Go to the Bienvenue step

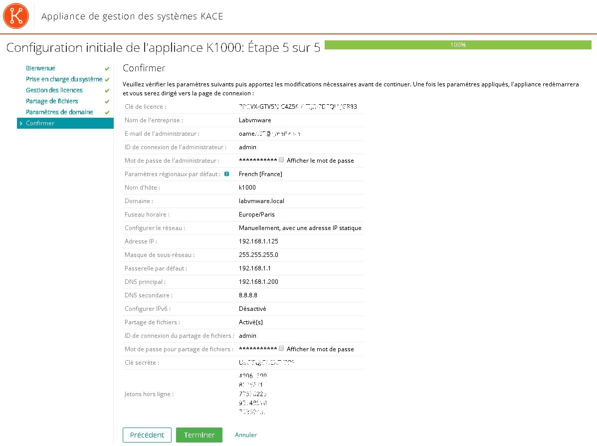[40, 68]
